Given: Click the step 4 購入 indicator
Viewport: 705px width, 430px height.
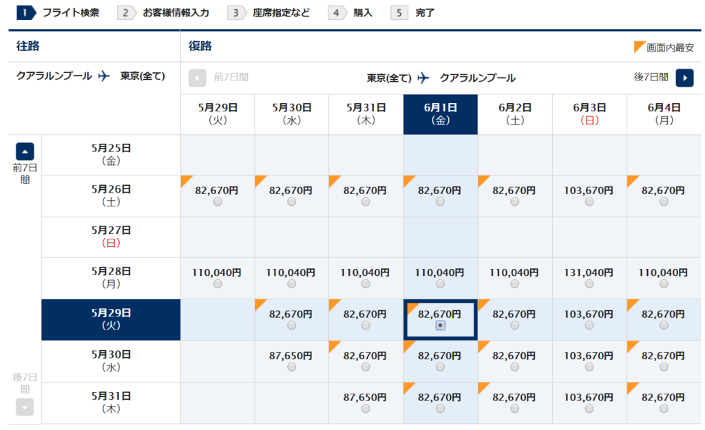Looking at the screenshot, I should pos(337,12).
